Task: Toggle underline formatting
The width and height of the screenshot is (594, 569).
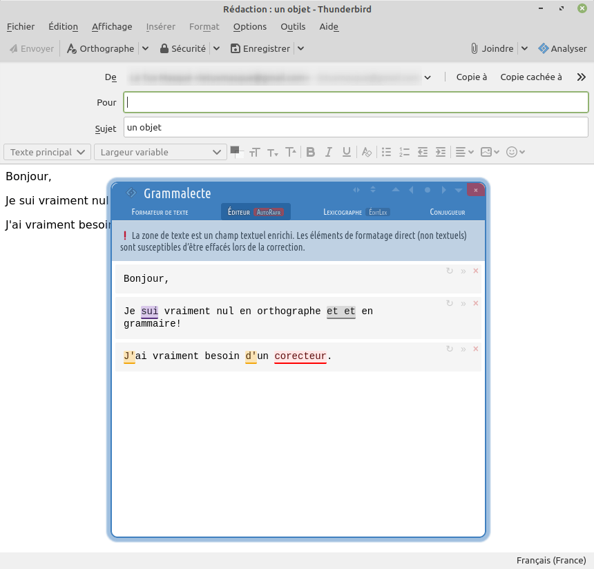Action: click(x=346, y=153)
